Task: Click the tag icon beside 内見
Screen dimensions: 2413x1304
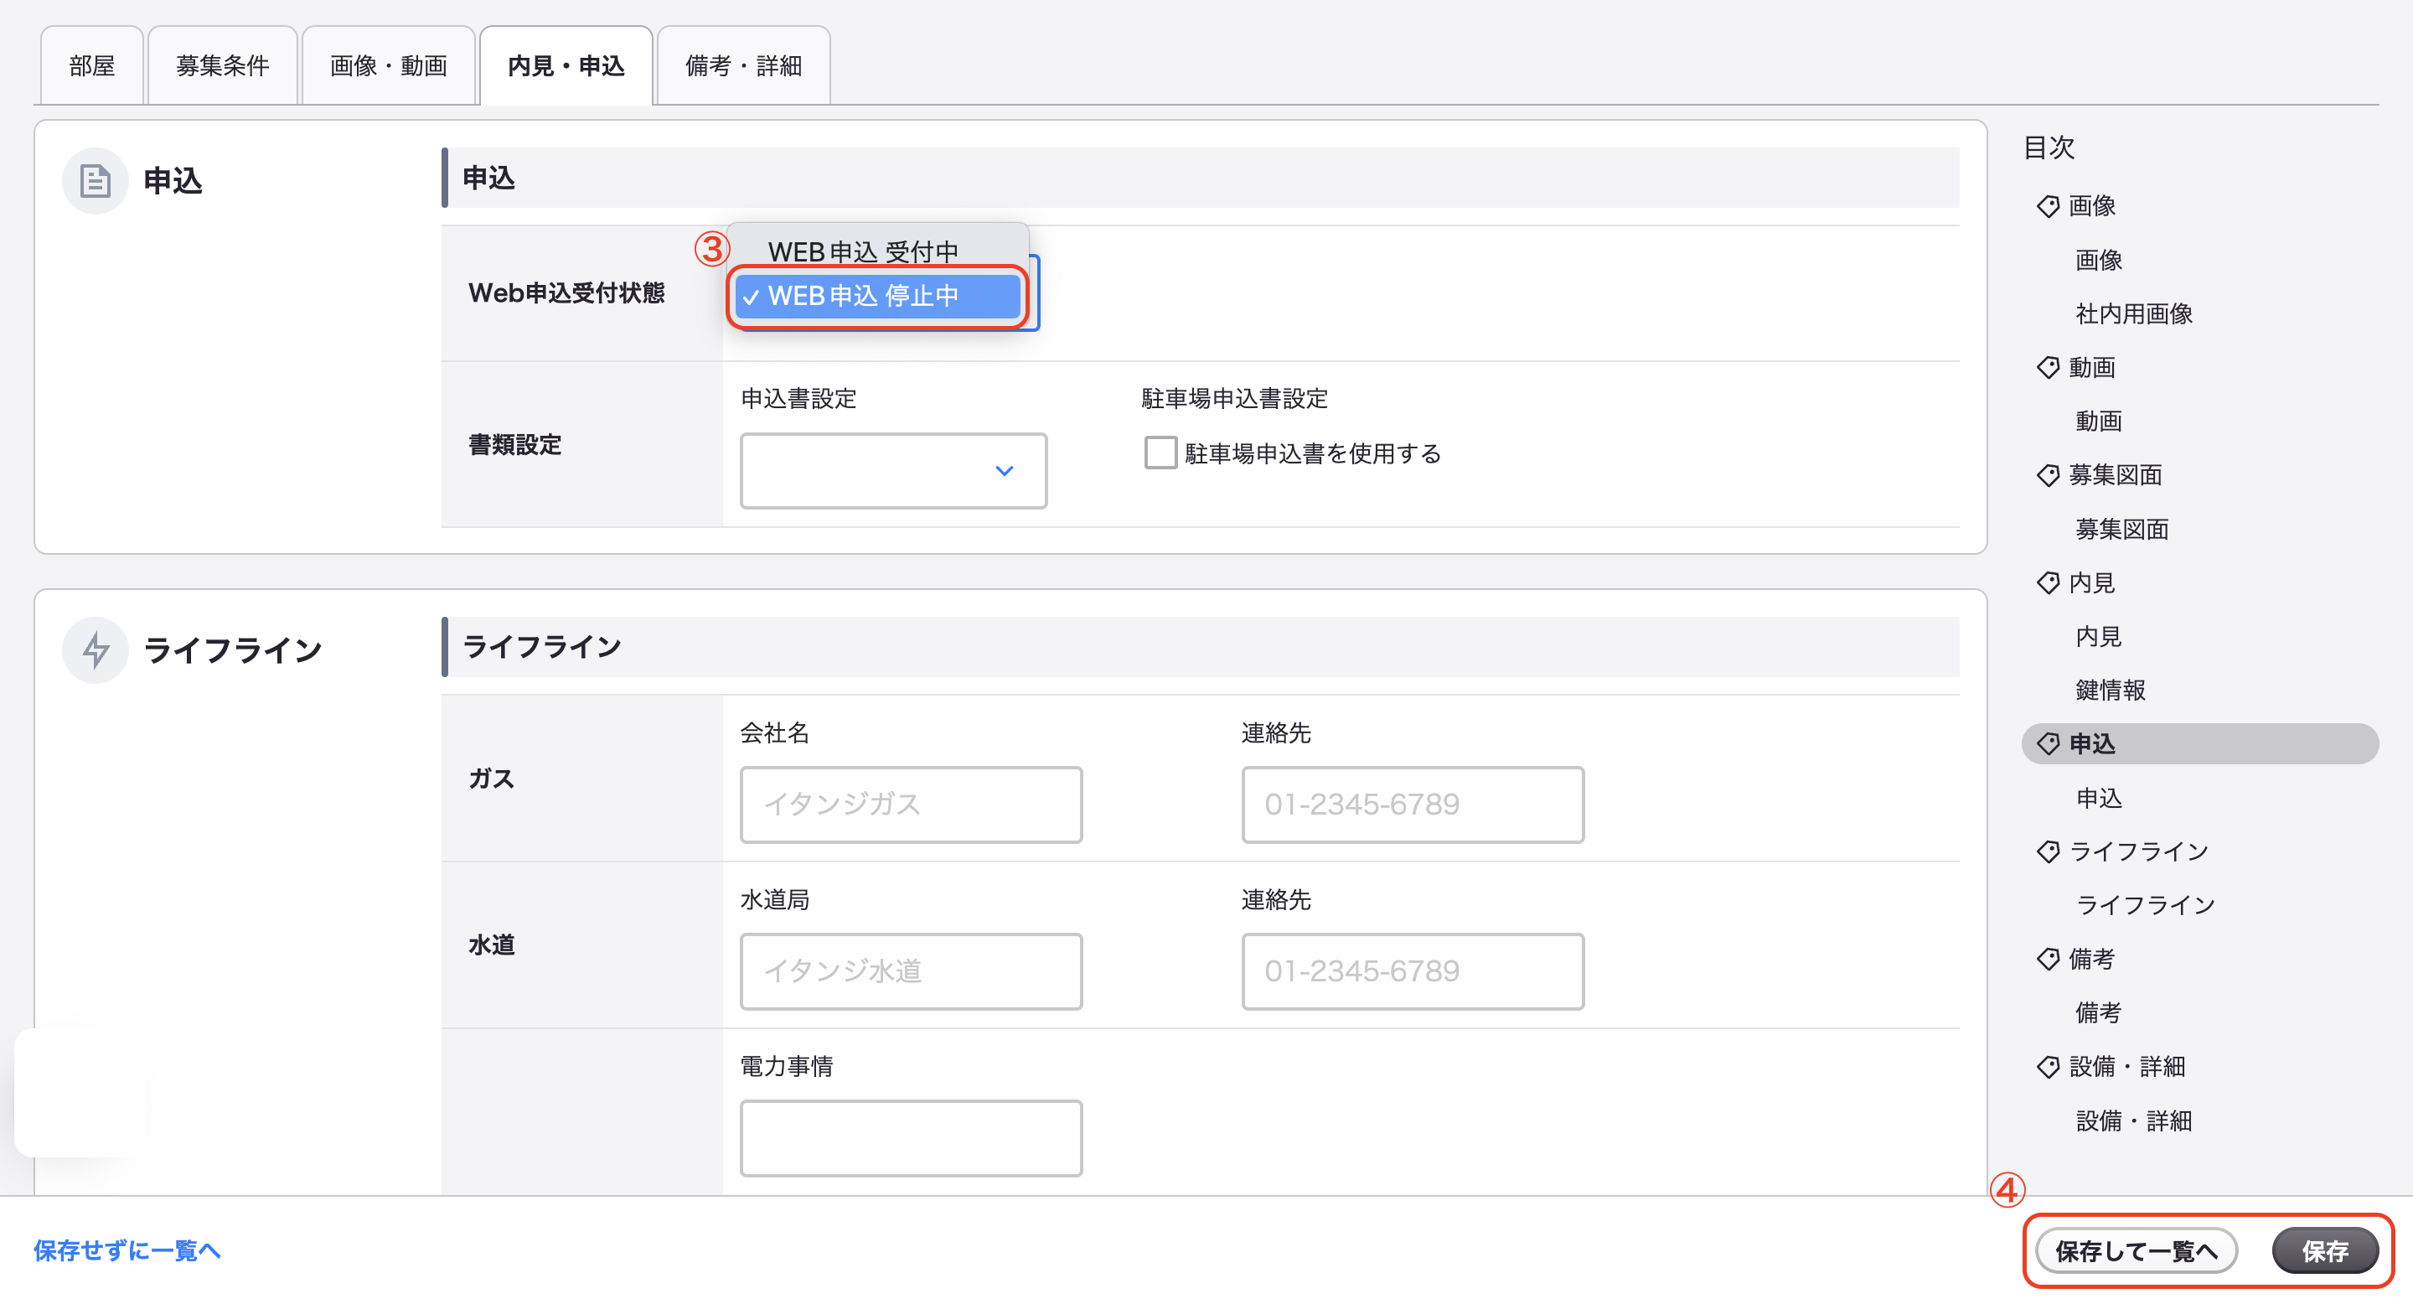Action: 2048,582
